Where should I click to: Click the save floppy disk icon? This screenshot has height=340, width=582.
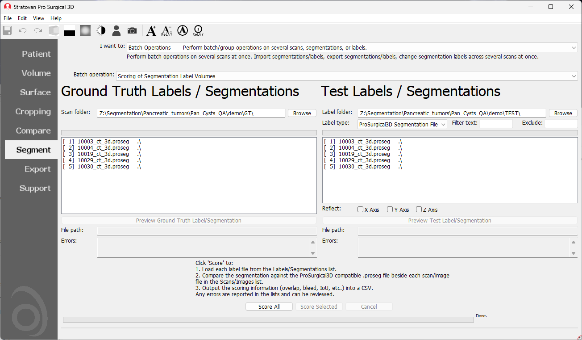(x=7, y=30)
